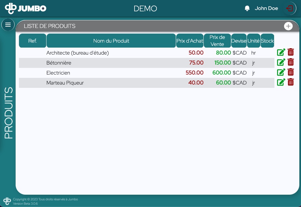Open the navigation hamburger menu
Viewport: 301px width, 207px height.
8,25
